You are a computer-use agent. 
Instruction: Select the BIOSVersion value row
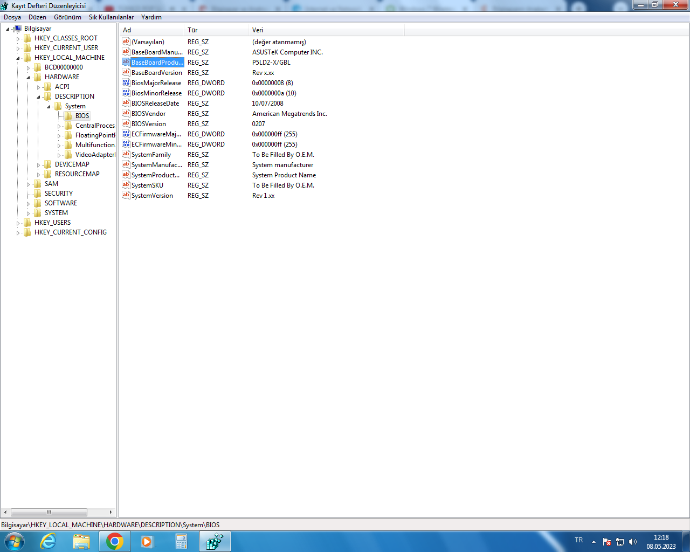(x=149, y=124)
